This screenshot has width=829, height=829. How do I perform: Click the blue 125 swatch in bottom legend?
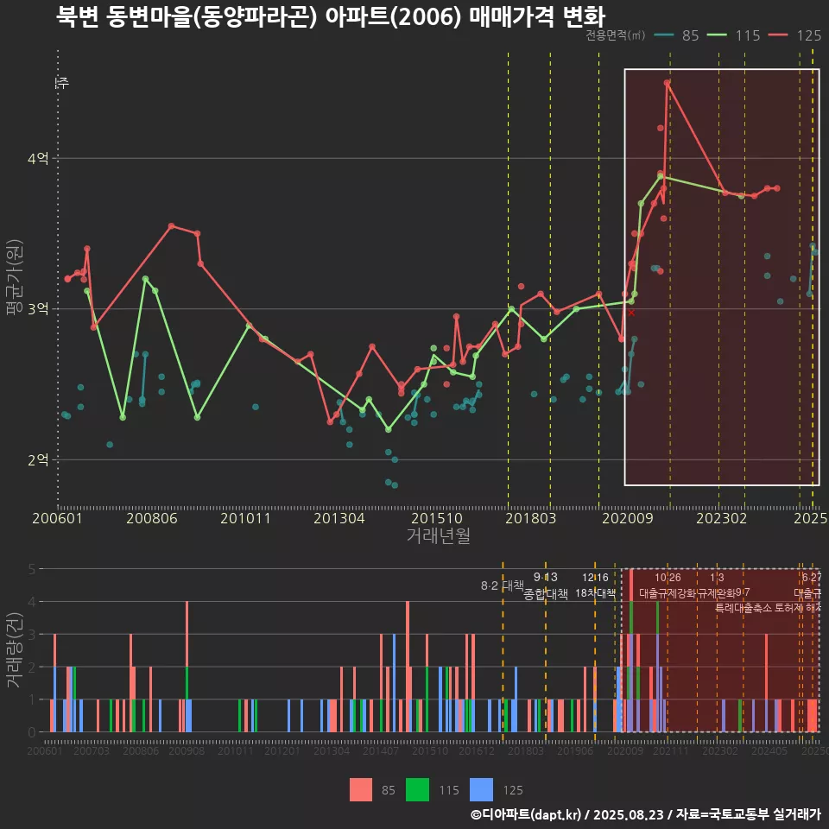(481, 789)
